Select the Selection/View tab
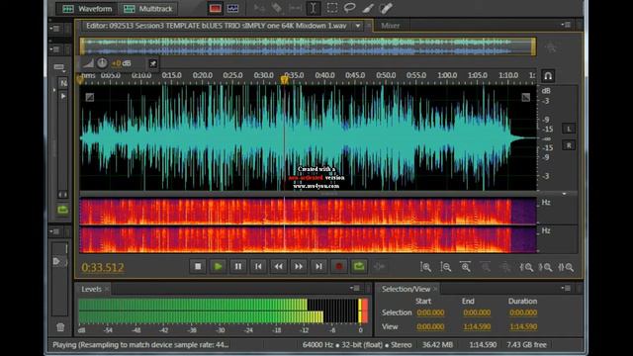 pyautogui.click(x=406, y=289)
